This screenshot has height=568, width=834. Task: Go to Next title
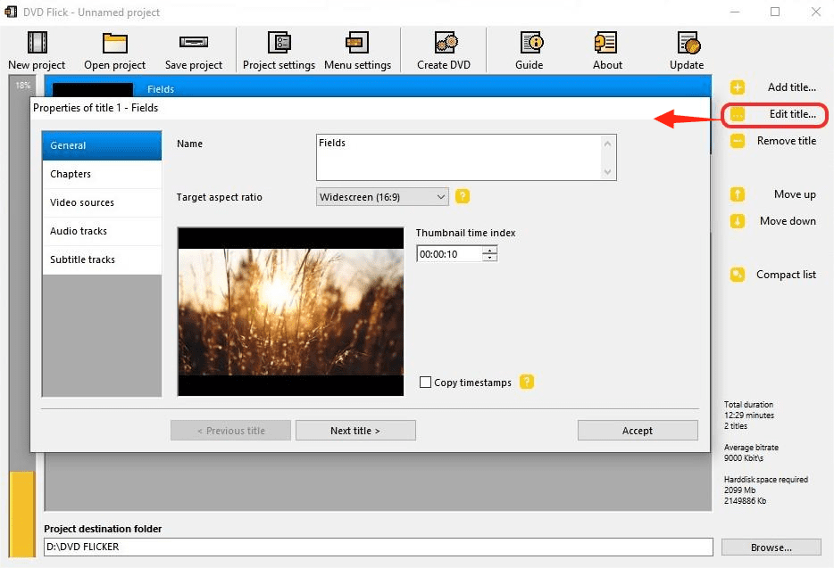click(355, 431)
